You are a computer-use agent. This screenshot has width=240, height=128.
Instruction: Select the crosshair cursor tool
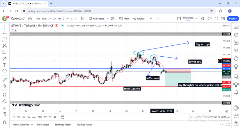click(5, 27)
